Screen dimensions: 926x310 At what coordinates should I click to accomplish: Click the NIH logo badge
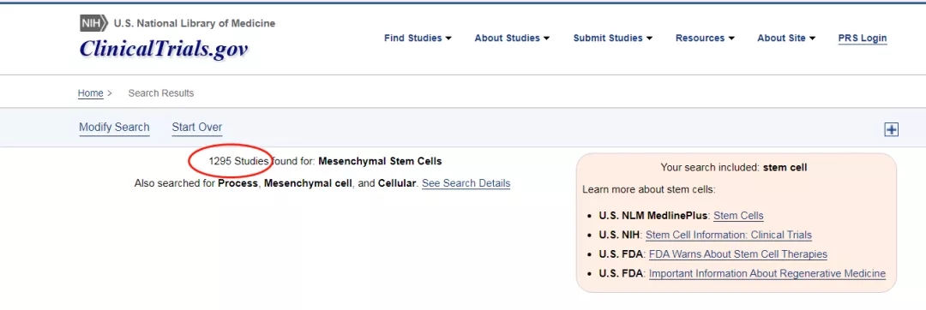pyautogui.click(x=94, y=24)
